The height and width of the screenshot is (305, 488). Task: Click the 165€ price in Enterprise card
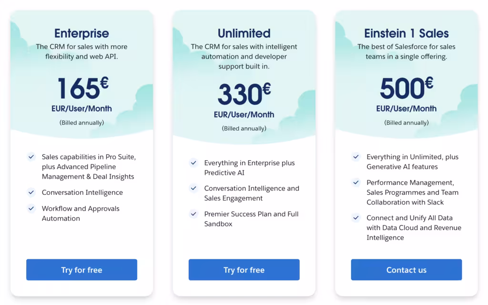click(83, 88)
